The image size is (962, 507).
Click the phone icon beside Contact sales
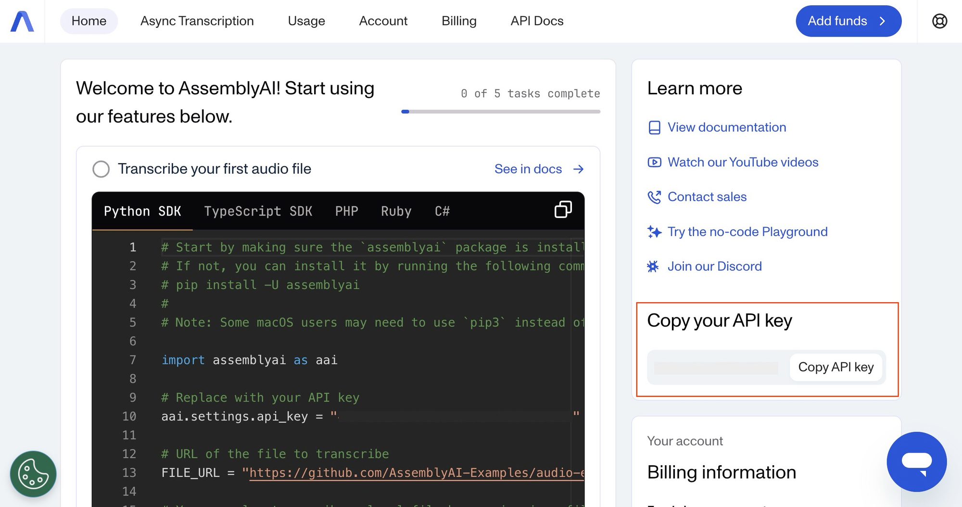(654, 197)
